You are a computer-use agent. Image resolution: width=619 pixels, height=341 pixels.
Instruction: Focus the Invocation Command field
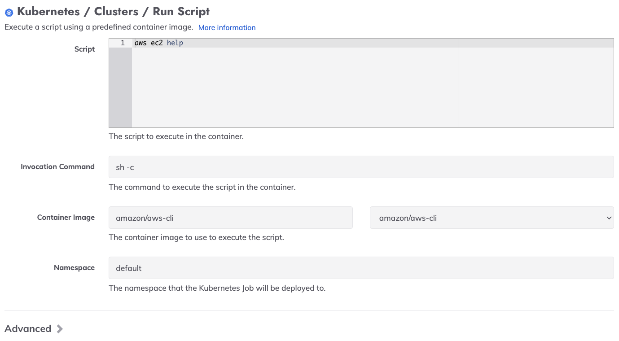tap(361, 167)
